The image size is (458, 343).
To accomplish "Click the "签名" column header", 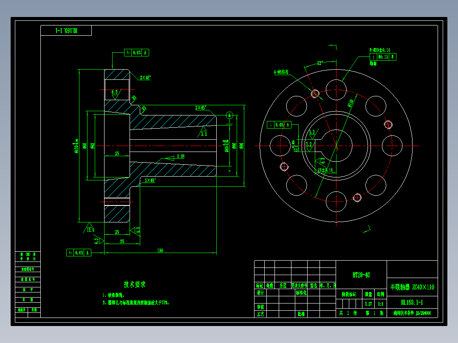I will [314, 286].
